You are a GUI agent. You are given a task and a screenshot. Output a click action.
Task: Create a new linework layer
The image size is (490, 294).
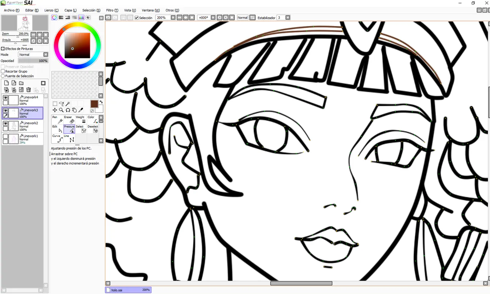14,83
